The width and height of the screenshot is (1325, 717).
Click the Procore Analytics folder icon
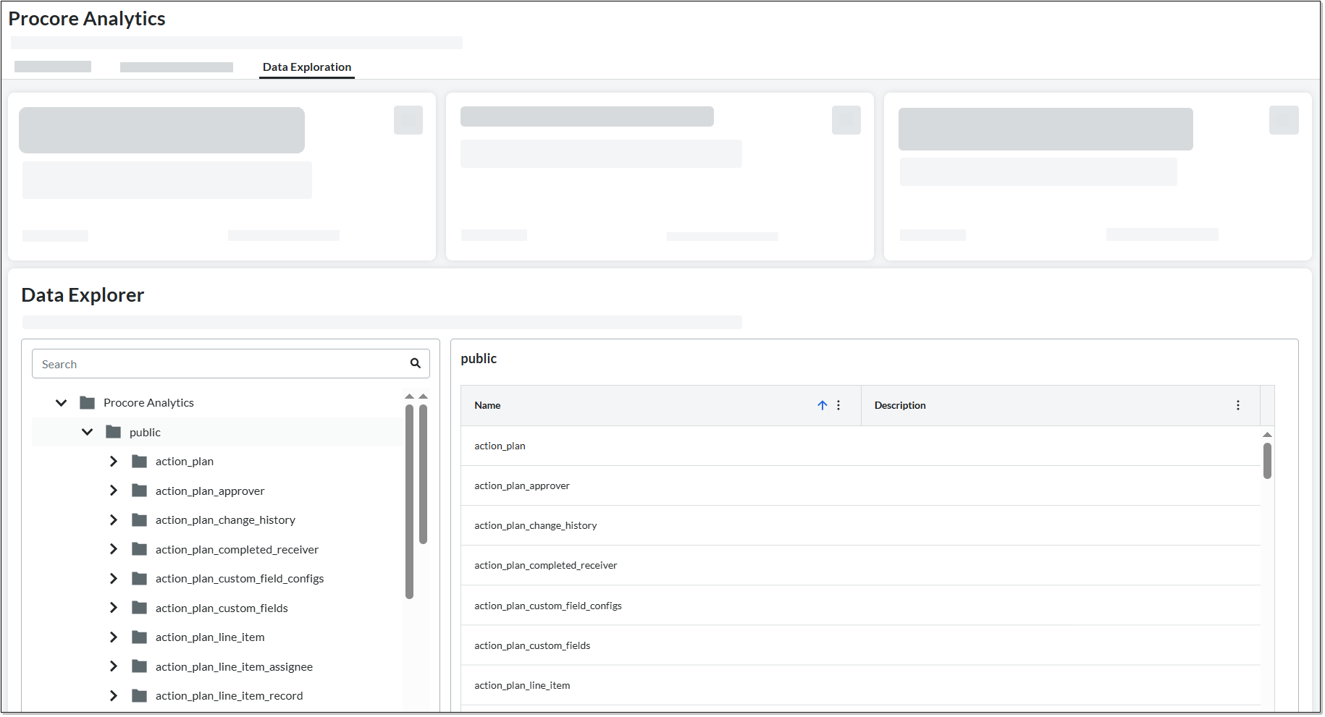88,402
